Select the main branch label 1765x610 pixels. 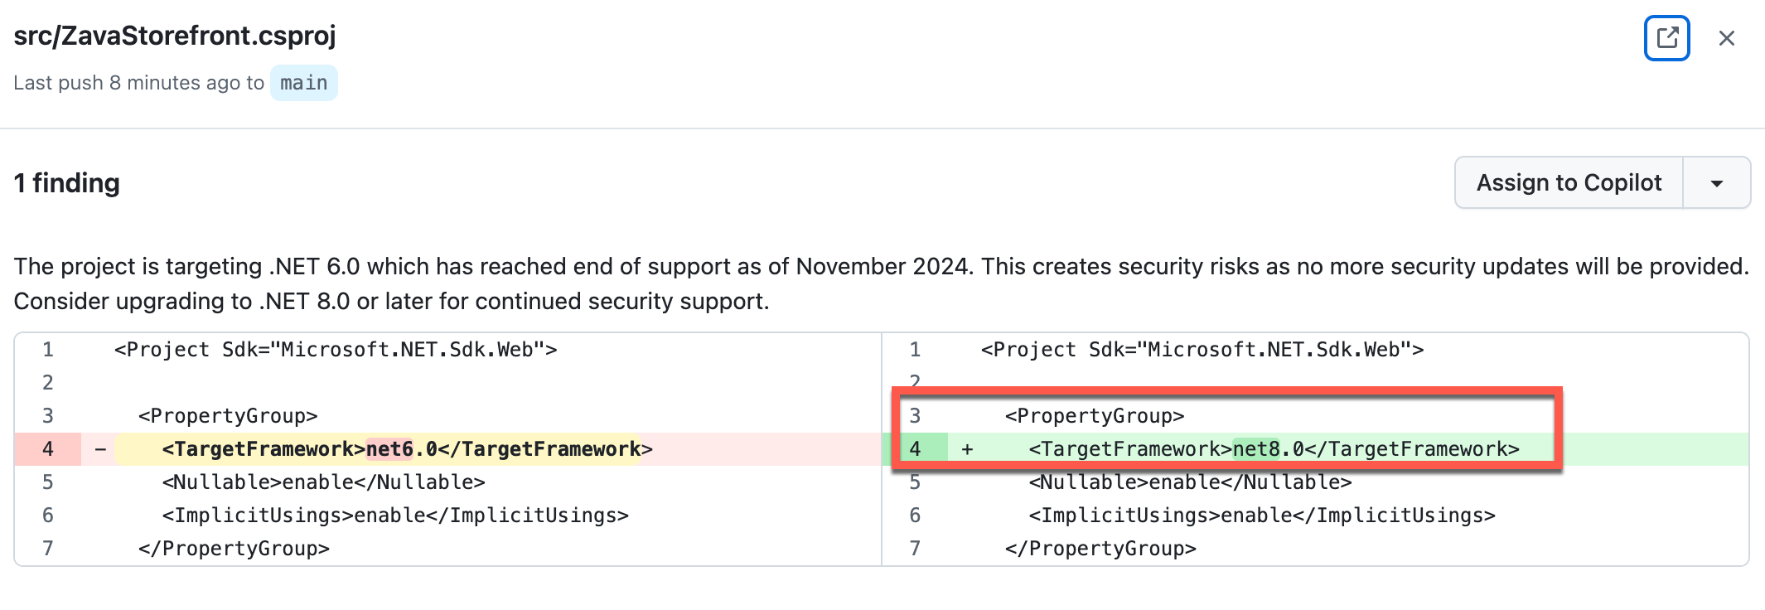click(303, 82)
